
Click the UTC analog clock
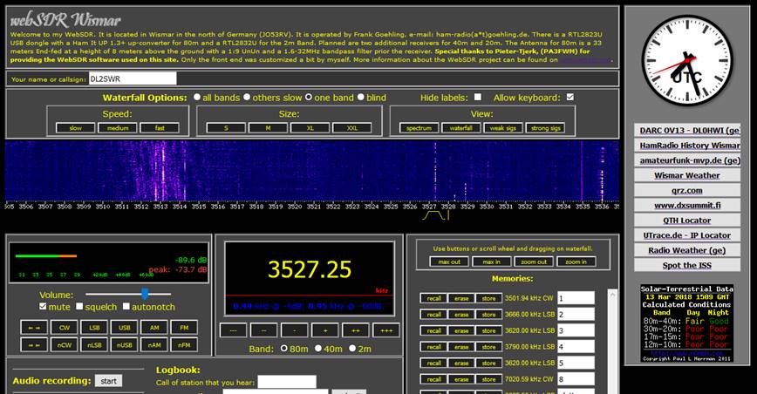click(x=685, y=60)
